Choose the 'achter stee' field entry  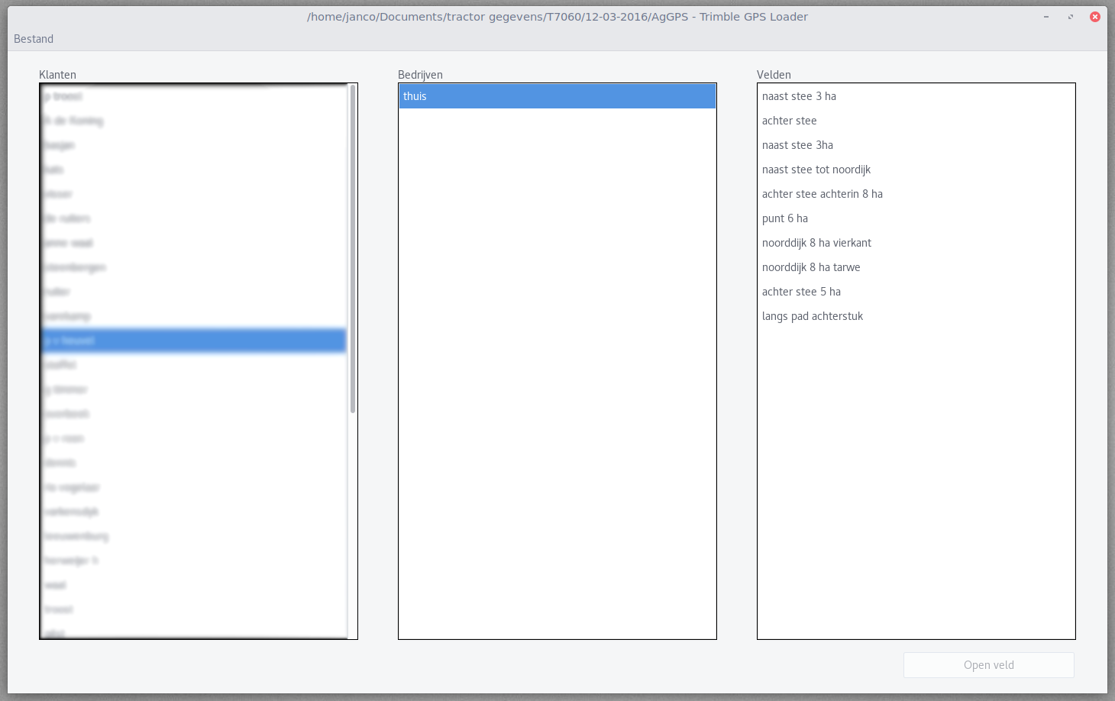789,121
